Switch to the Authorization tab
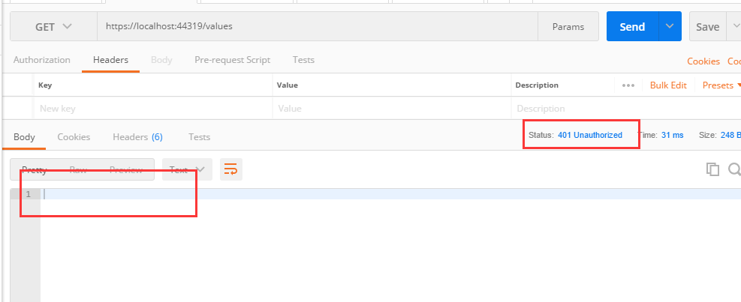 click(x=42, y=60)
